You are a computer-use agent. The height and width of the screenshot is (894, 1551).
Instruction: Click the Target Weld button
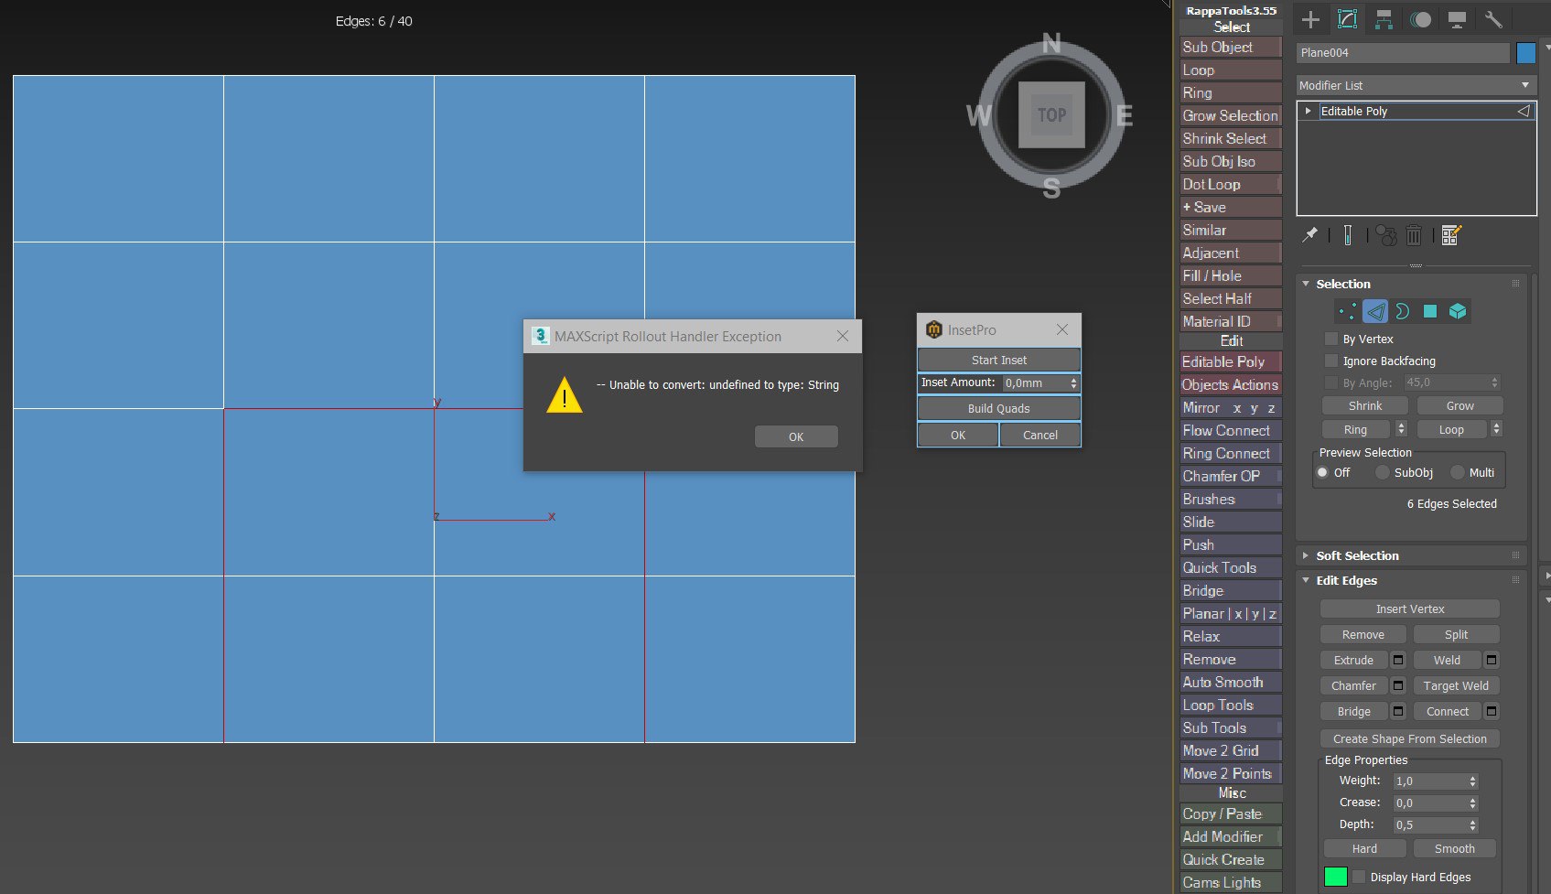(1456, 685)
